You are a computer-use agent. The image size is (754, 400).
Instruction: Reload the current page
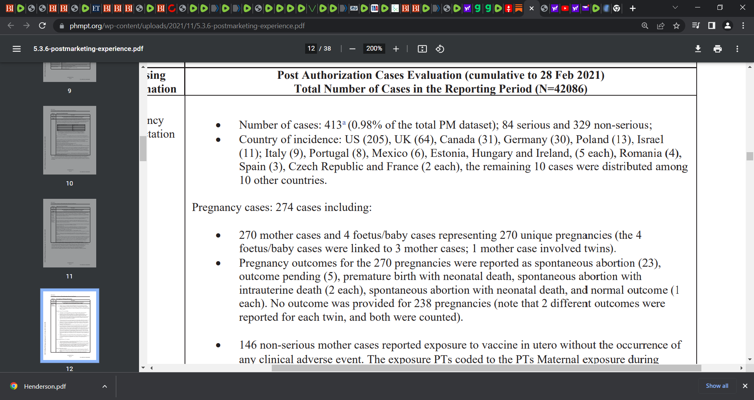tap(42, 25)
